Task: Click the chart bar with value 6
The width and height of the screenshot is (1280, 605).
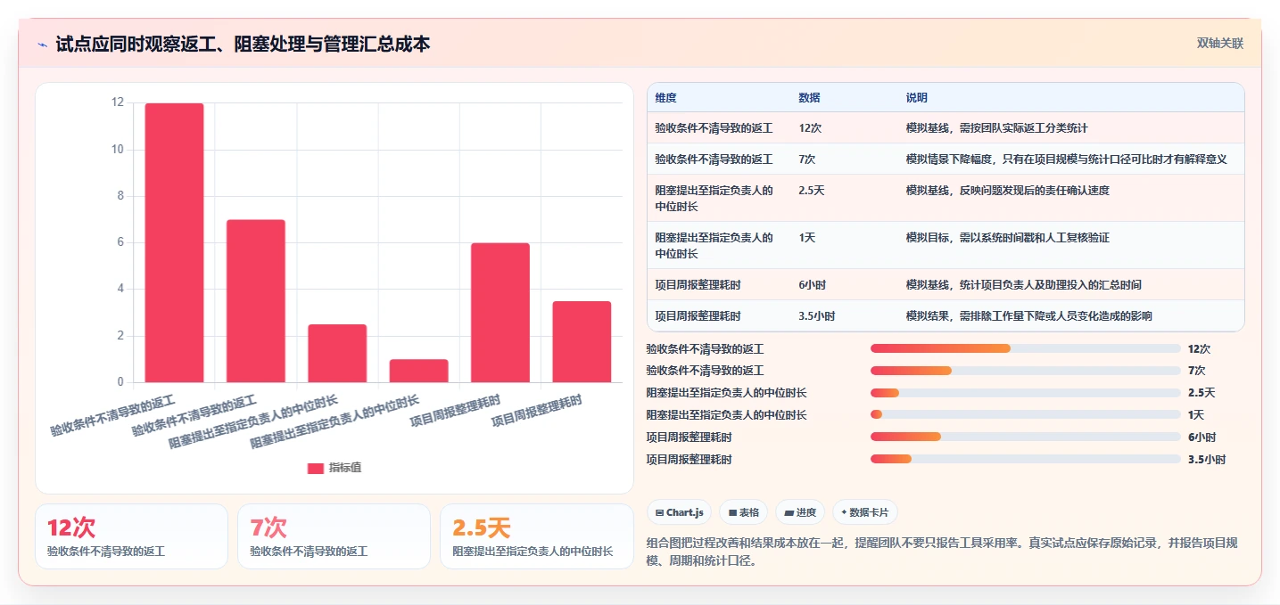Action: [500, 313]
